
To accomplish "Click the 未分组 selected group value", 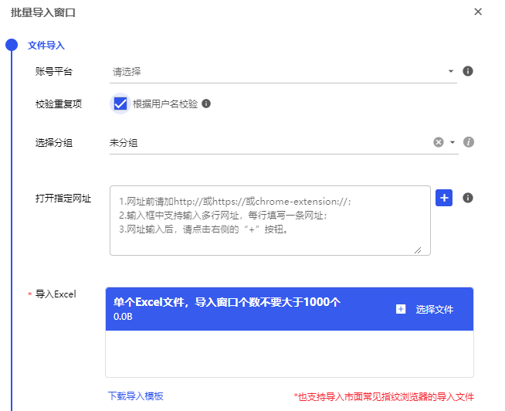I will [x=124, y=142].
